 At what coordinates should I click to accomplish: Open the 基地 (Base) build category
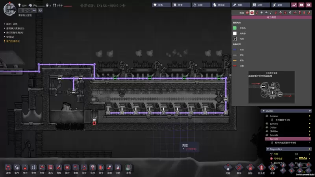[8, 169]
